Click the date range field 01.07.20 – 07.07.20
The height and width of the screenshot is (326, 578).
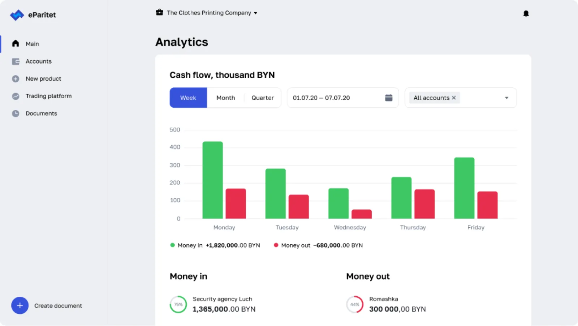343,98
